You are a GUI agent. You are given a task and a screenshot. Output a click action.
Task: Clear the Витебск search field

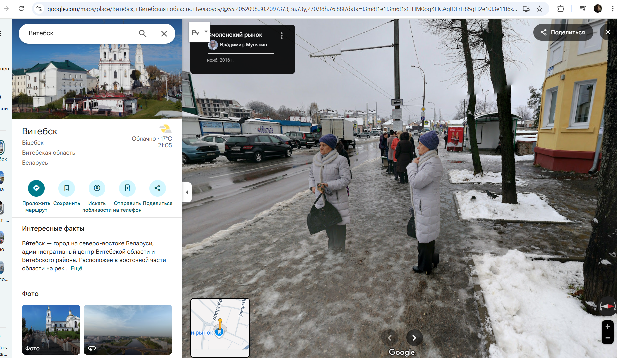(164, 33)
